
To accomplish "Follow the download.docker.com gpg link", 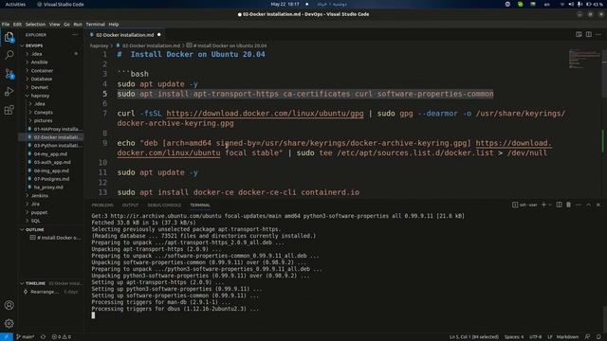I will 265,114.
